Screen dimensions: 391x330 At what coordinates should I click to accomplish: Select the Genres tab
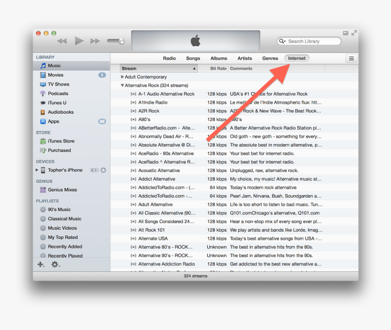(x=270, y=58)
